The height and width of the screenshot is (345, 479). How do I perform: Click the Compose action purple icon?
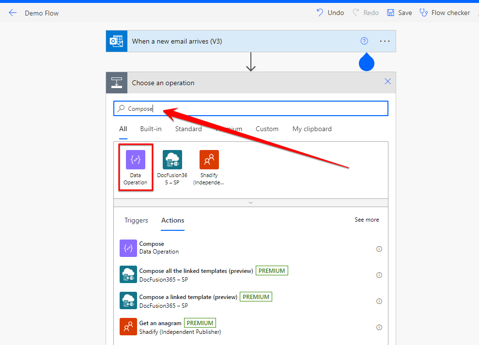click(128, 248)
